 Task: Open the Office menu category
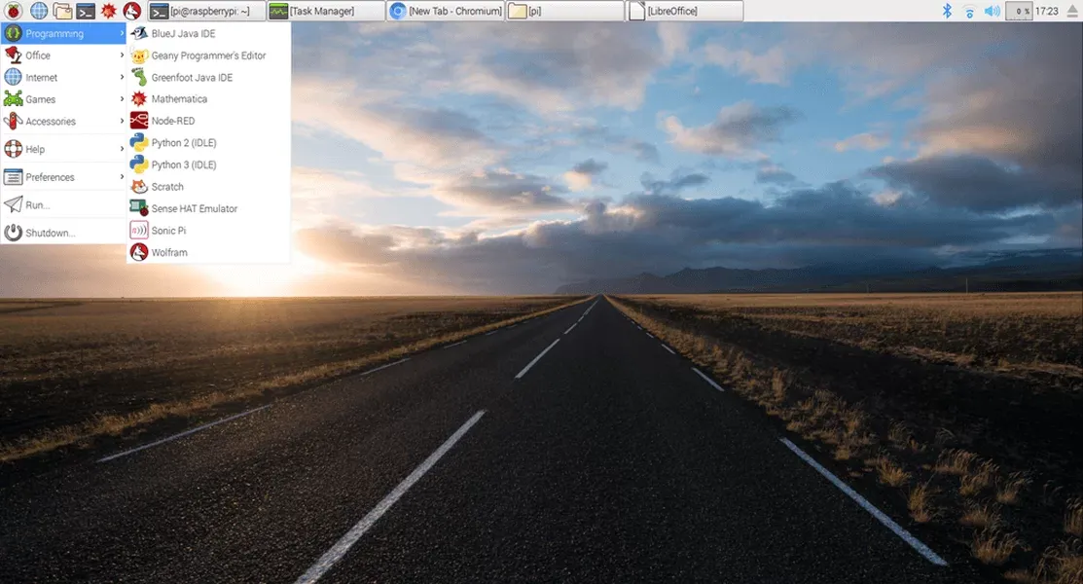63,55
